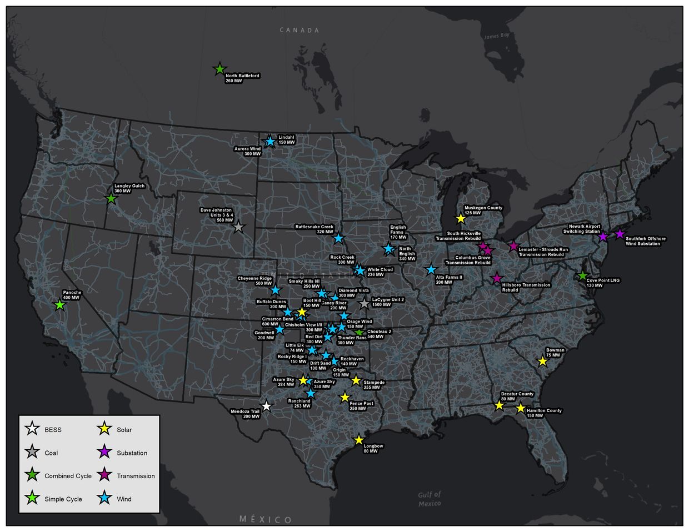Select the Southfork Offshore Wind Substation star
Viewport: 689px width, 532px height.
click(x=620, y=234)
